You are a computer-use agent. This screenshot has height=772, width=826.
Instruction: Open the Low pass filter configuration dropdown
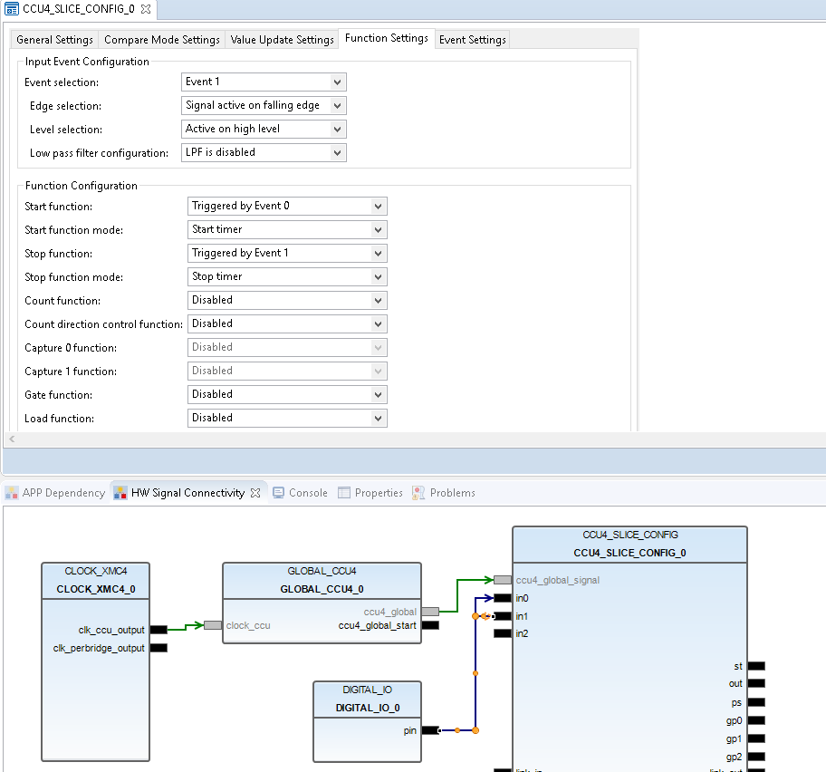click(339, 152)
